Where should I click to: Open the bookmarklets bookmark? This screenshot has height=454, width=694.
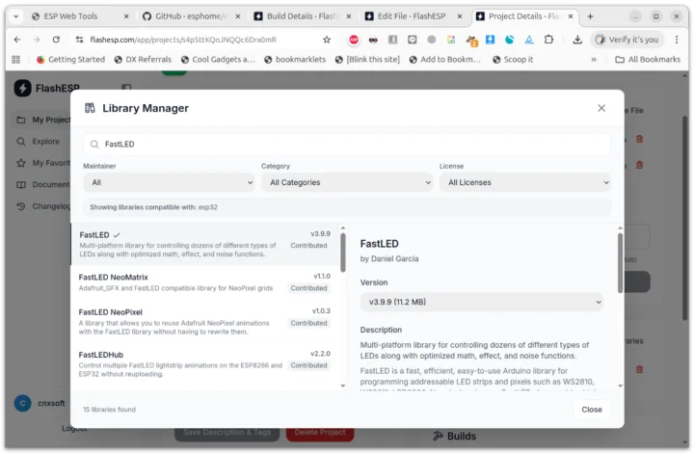295,60
